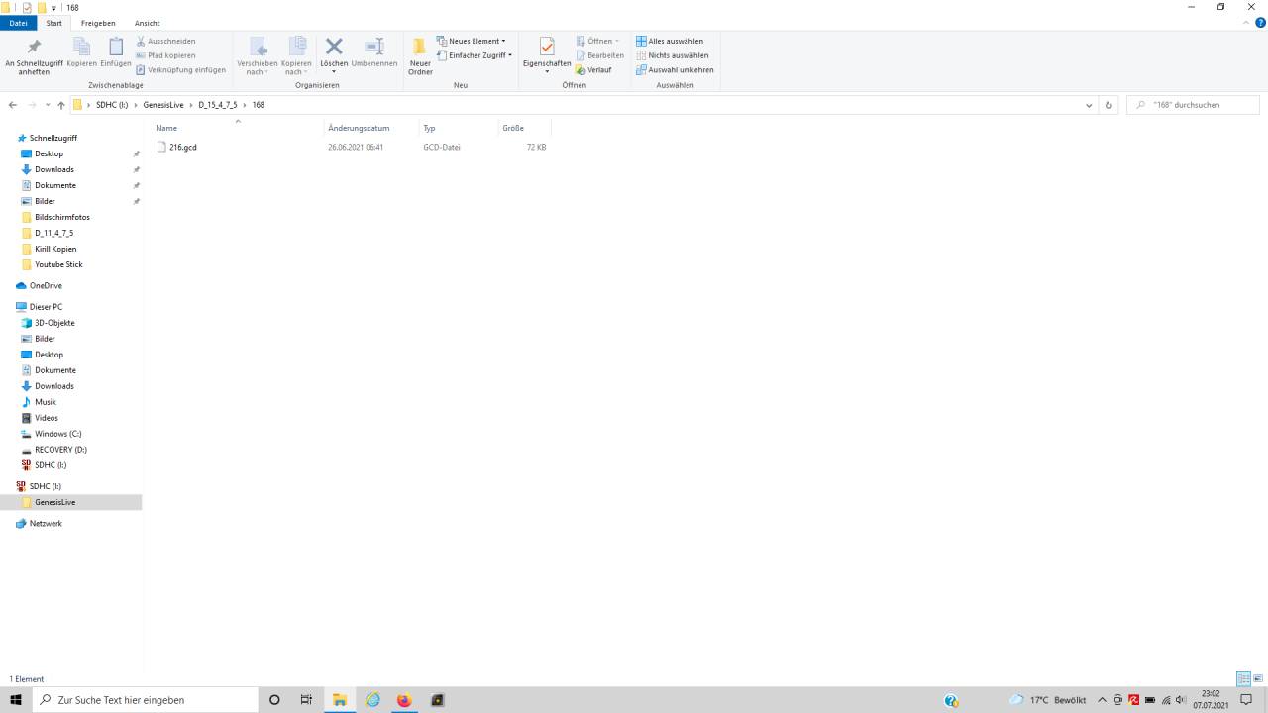Image resolution: width=1268 pixels, height=713 pixels.
Task: Click the search field for folder 168
Action: 1199,105
